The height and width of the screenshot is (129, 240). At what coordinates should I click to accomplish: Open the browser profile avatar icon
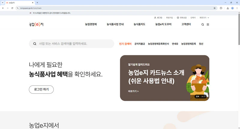pyautogui.click(x=232, y=8)
